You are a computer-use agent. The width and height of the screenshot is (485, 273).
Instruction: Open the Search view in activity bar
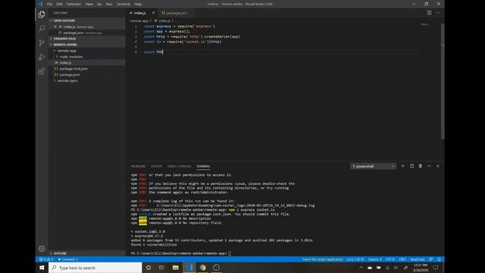42,29
